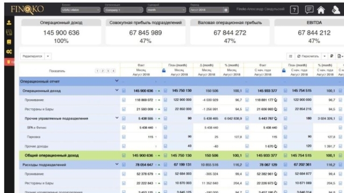Click the Август 2018 period field
The image size is (344, 193).
click(x=206, y=10)
